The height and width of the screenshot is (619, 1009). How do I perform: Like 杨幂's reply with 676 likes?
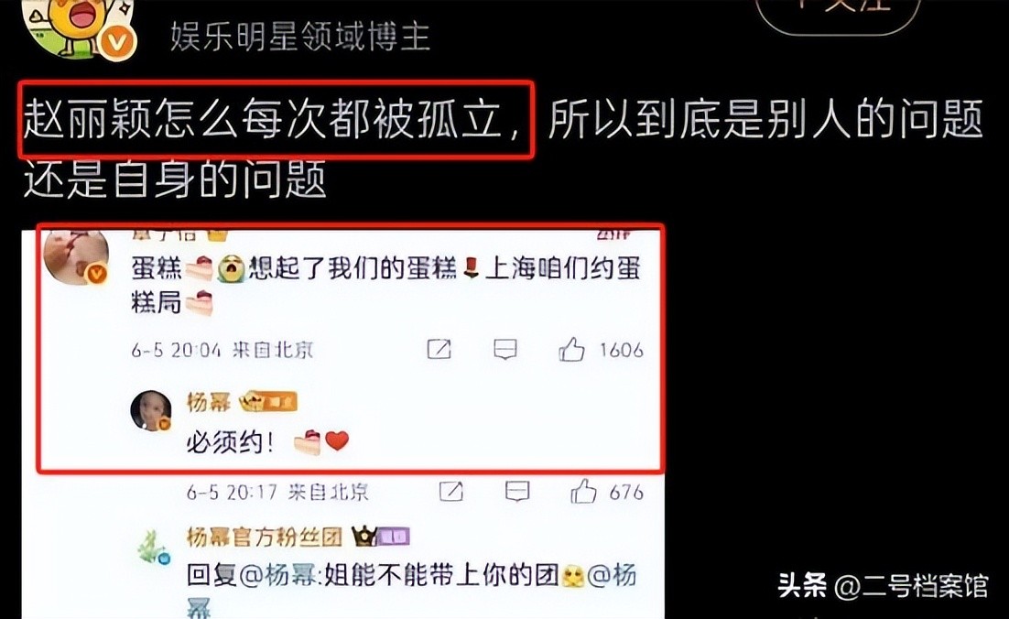583,492
